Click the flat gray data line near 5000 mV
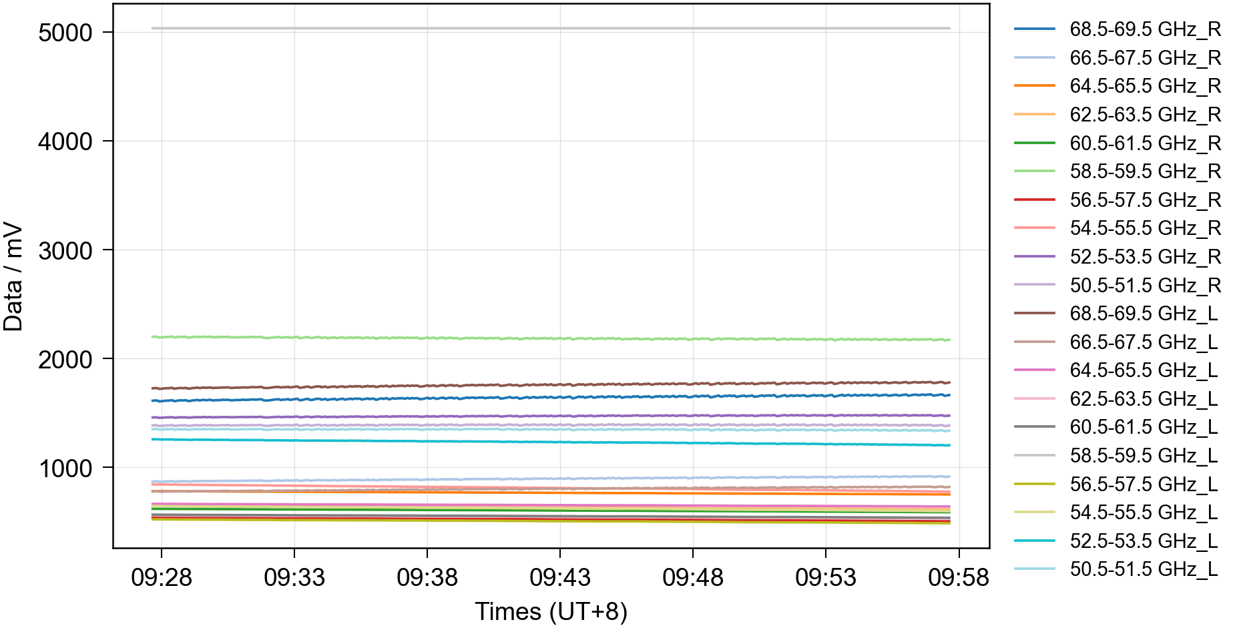 (551, 28)
